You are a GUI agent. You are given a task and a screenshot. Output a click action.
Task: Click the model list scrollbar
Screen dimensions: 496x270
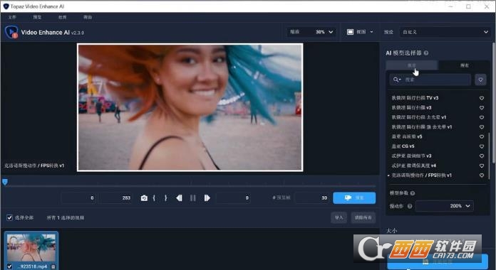pyautogui.click(x=489, y=156)
